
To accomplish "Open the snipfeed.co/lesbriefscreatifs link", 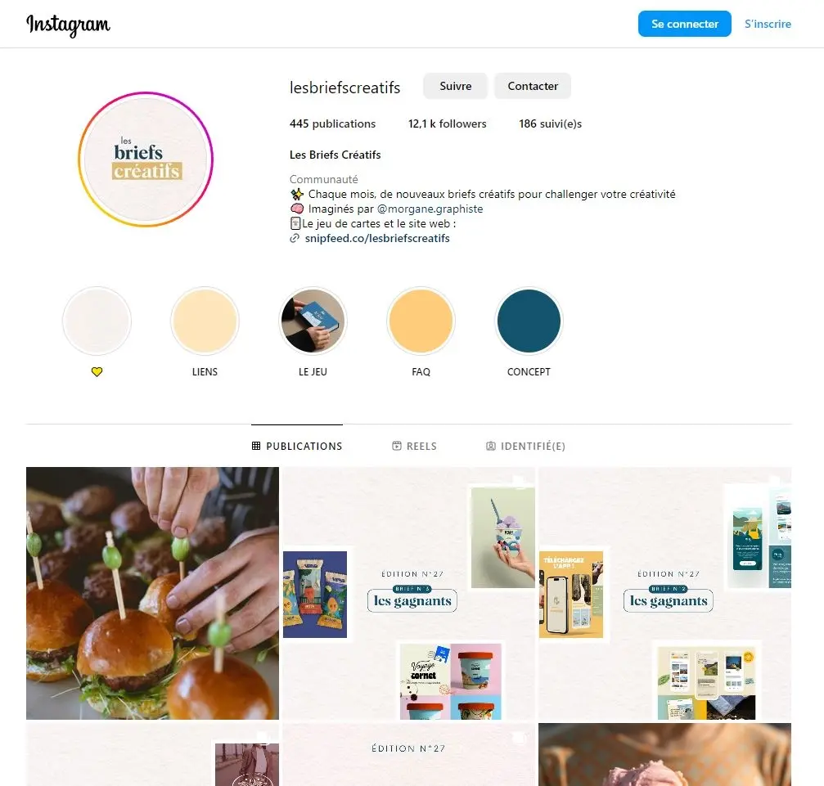I will (377, 239).
